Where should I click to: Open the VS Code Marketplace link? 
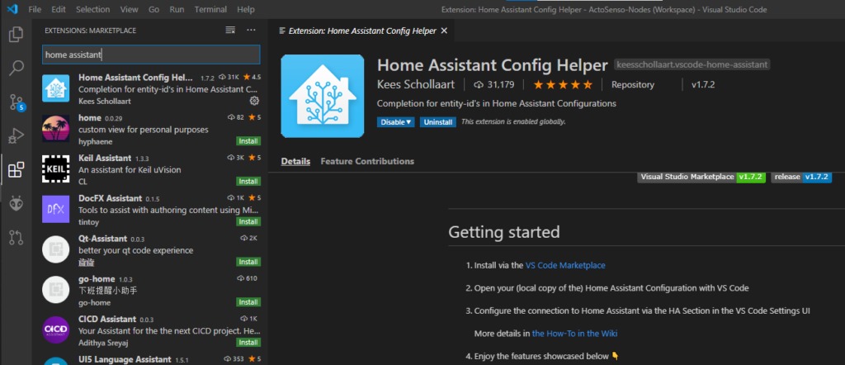pyautogui.click(x=565, y=265)
